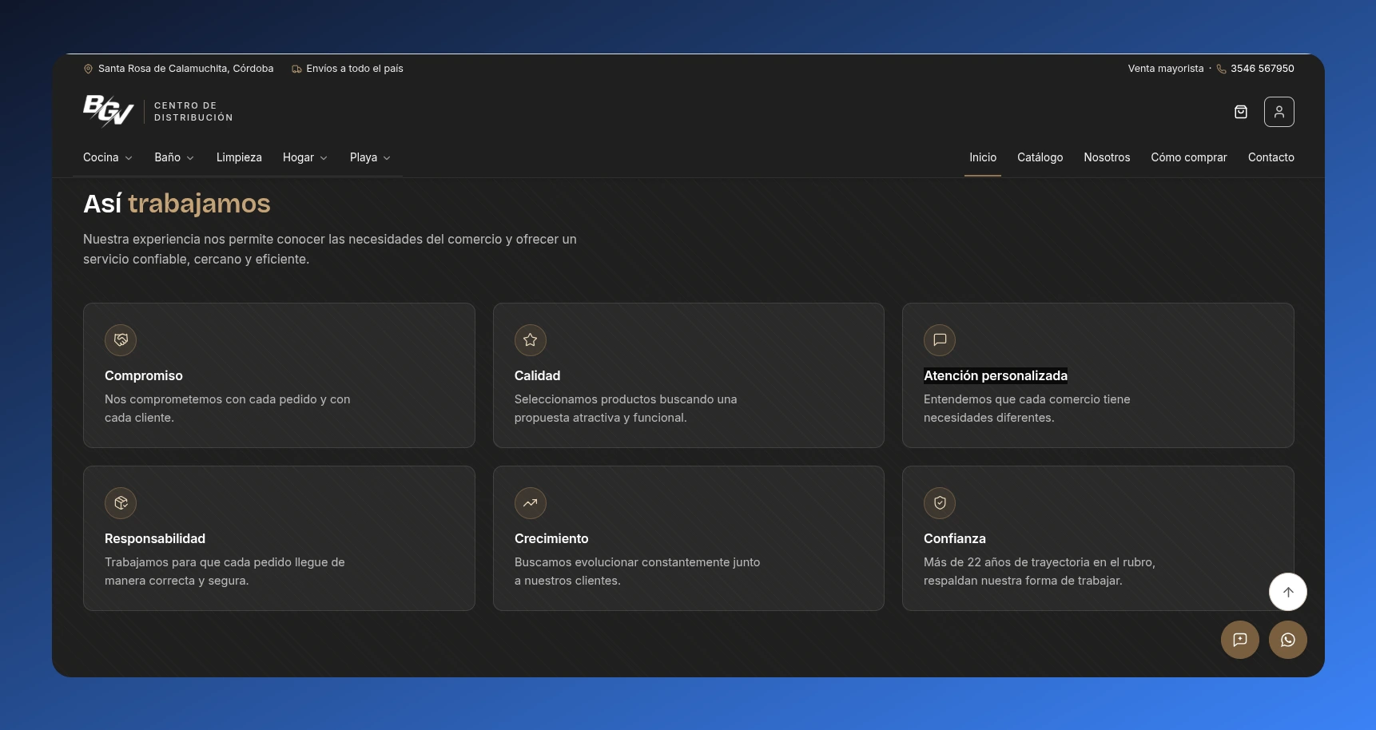Call the 3546 567950 phone number link

click(1263, 69)
